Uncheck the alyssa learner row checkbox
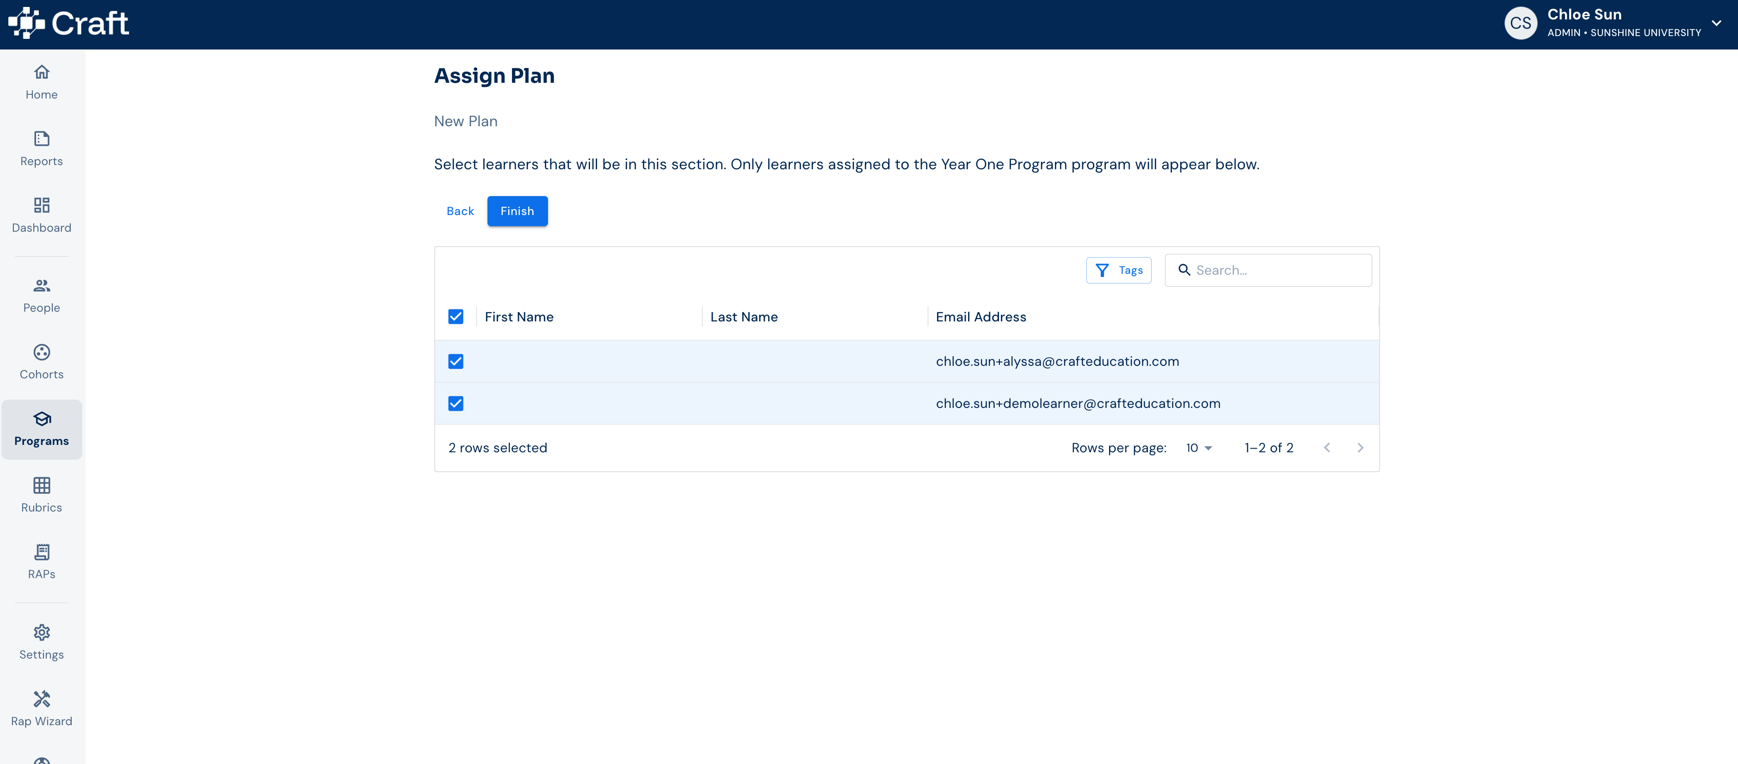 point(456,361)
